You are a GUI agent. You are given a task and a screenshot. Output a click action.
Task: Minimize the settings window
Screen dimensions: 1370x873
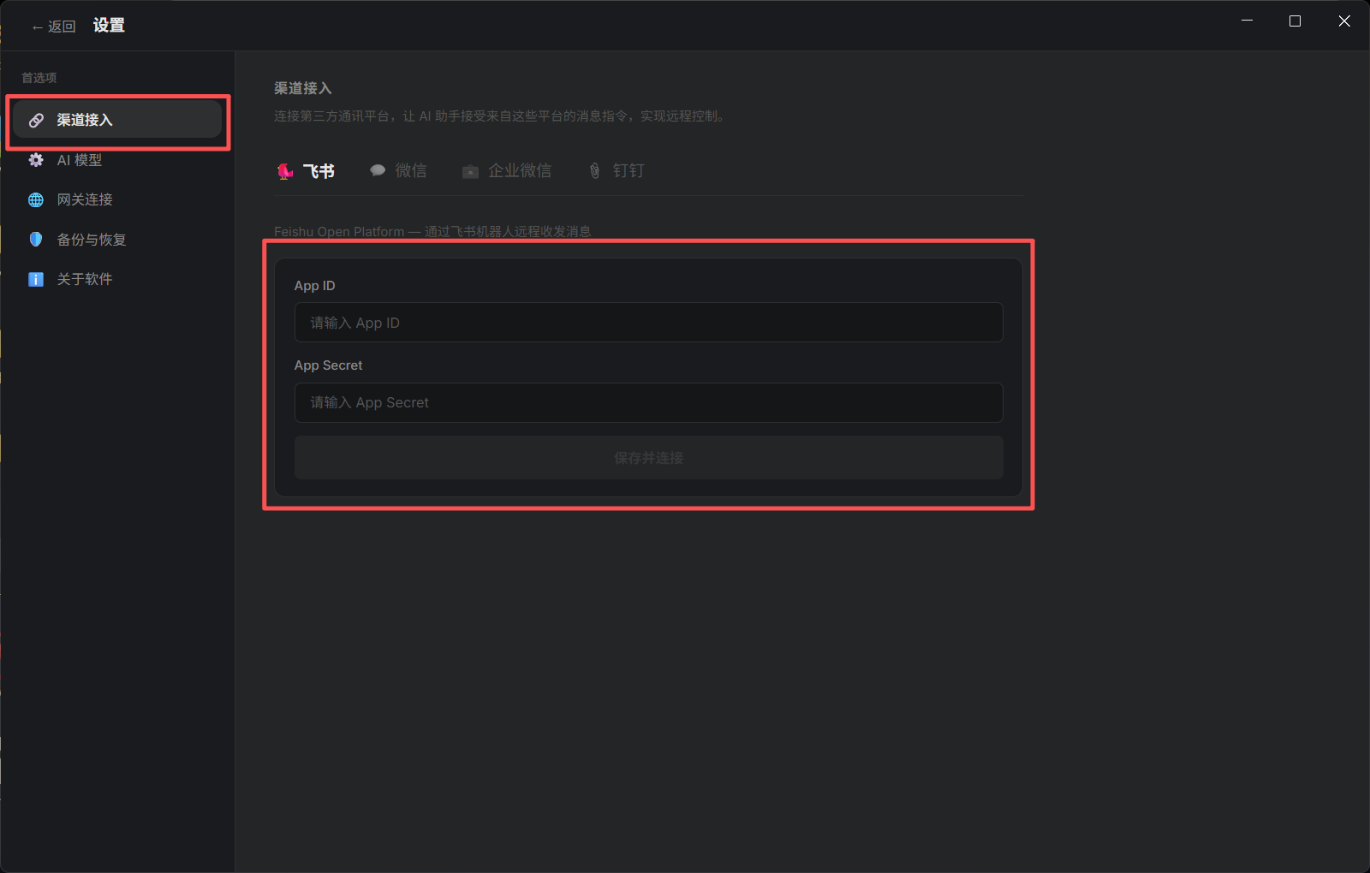pos(1248,21)
